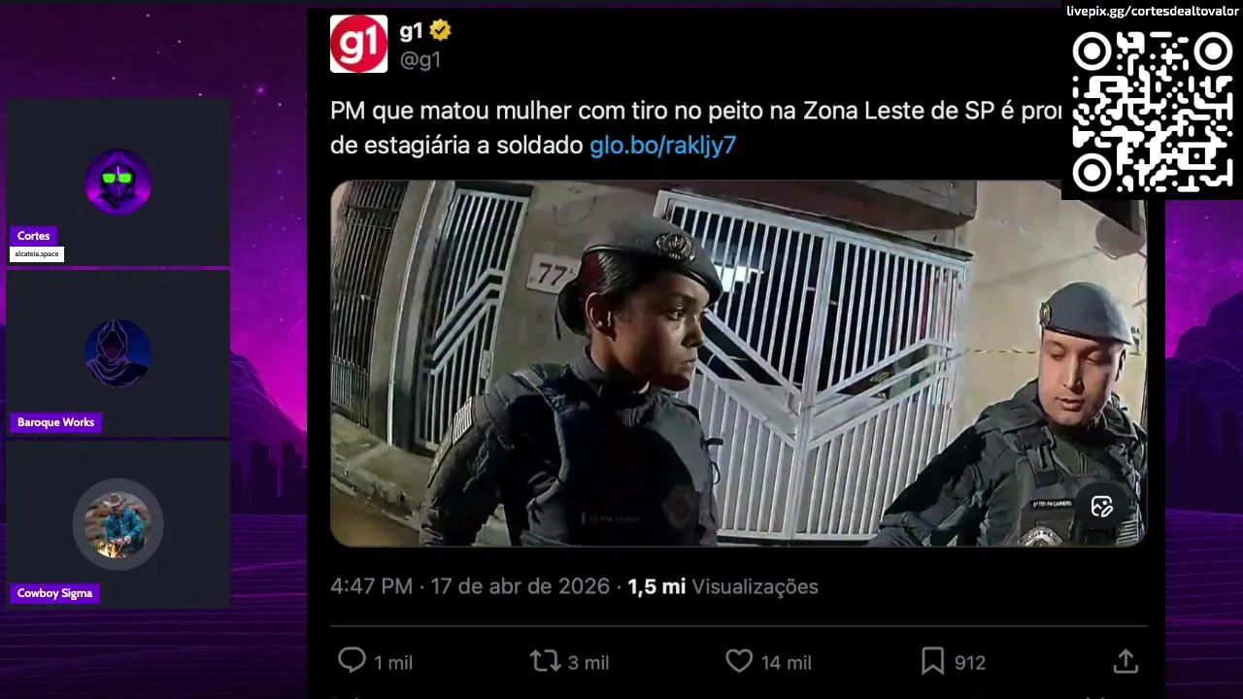
Task: Open the share upload icon
Action: coord(1125,661)
